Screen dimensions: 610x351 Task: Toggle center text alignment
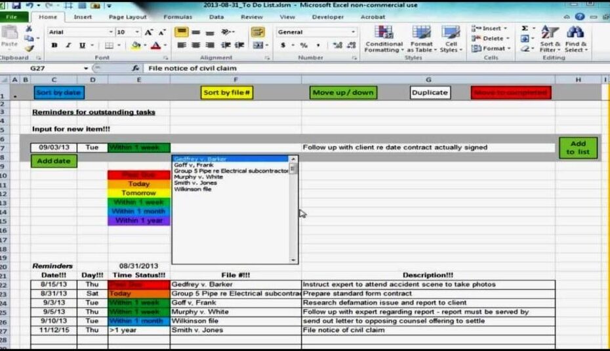tap(195, 45)
